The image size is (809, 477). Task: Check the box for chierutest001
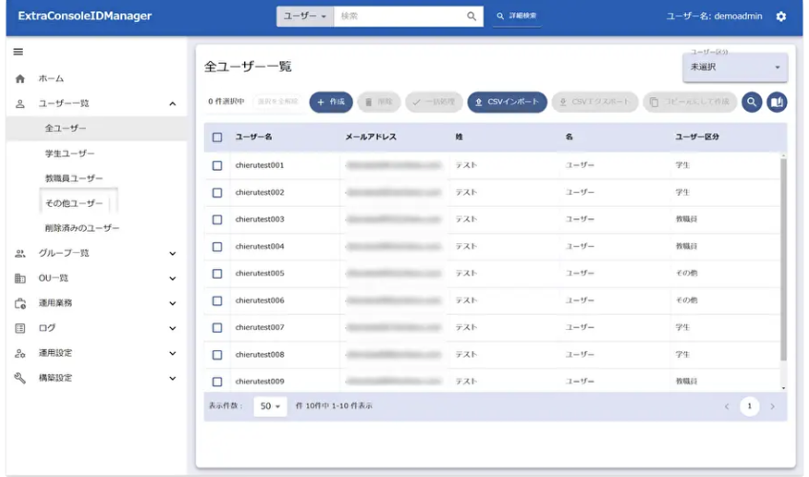tap(218, 165)
